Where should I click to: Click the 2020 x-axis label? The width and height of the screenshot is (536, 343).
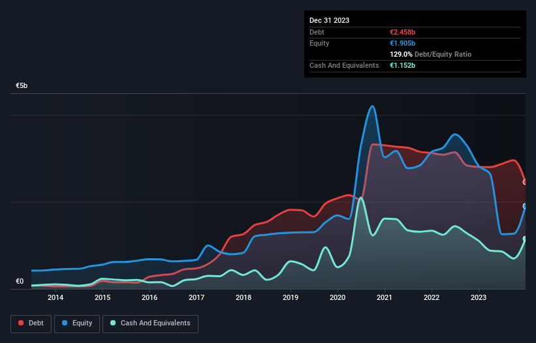pyautogui.click(x=338, y=297)
